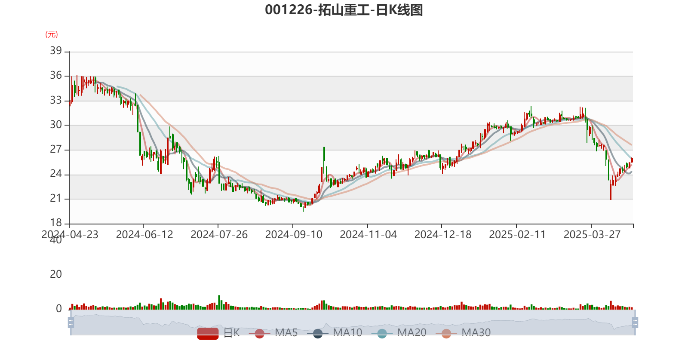The image size is (688, 344).
Task: Toggle the MA20 line in the legend
Action: click(399, 333)
